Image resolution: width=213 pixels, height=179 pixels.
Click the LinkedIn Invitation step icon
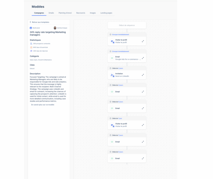coord(112,75)
